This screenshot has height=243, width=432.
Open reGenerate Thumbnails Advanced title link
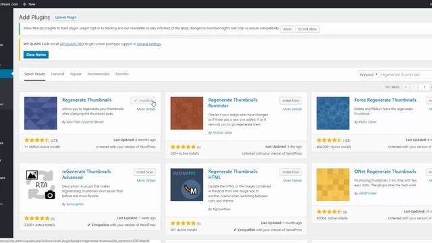(x=86, y=174)
